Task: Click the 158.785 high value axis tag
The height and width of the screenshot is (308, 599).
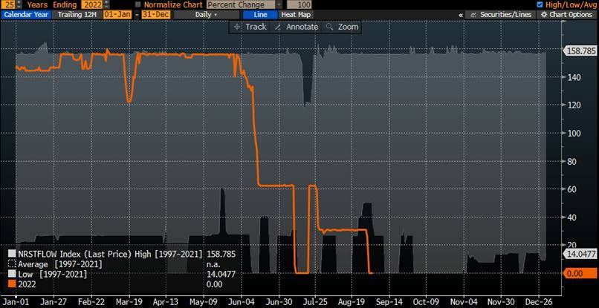Action: [581, 50]
